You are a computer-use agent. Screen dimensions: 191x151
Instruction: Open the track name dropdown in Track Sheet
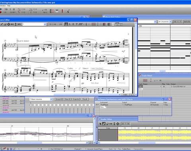tap(161, 86)
